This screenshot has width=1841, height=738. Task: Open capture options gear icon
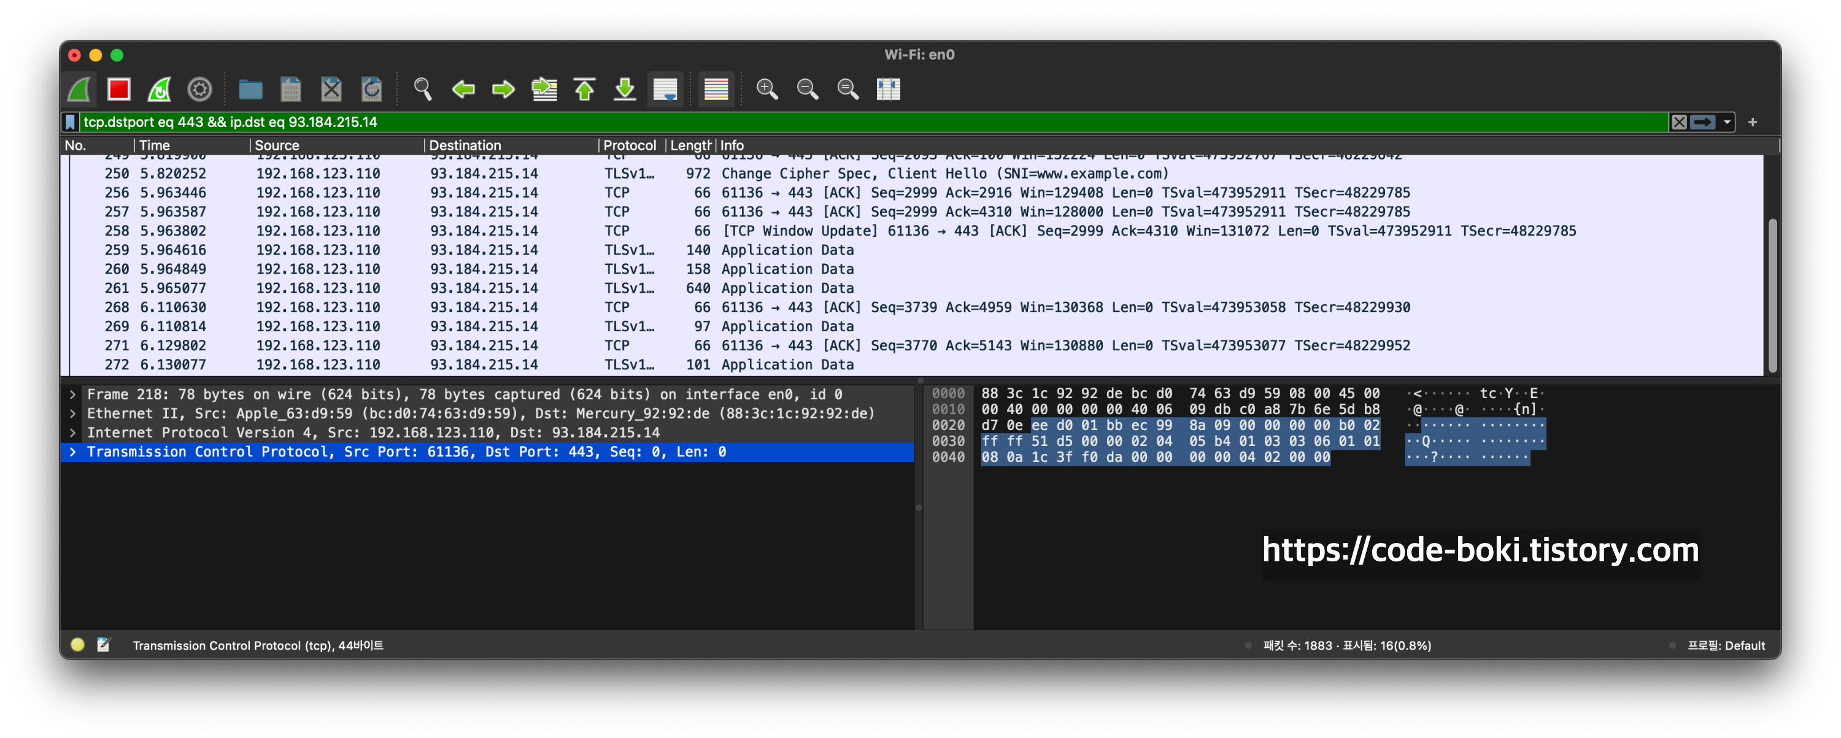[x=199, y=90]
